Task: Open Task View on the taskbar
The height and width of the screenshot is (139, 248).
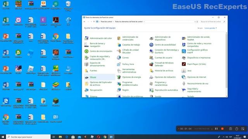Action: (54, 137)
